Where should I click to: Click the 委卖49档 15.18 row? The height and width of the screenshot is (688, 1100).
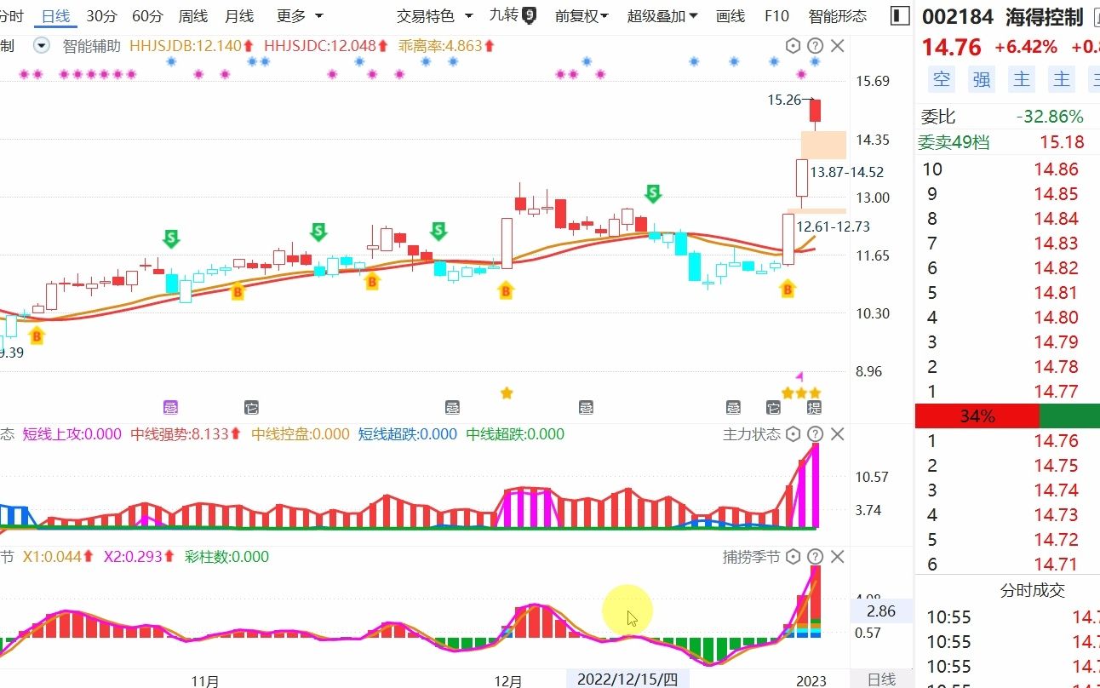1007,142
